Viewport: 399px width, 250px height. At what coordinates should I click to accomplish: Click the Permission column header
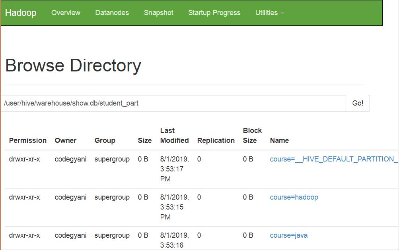28,140
